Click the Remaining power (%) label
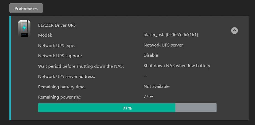The height and width of the screenshot is (125, 255). (x=60, y=97)
